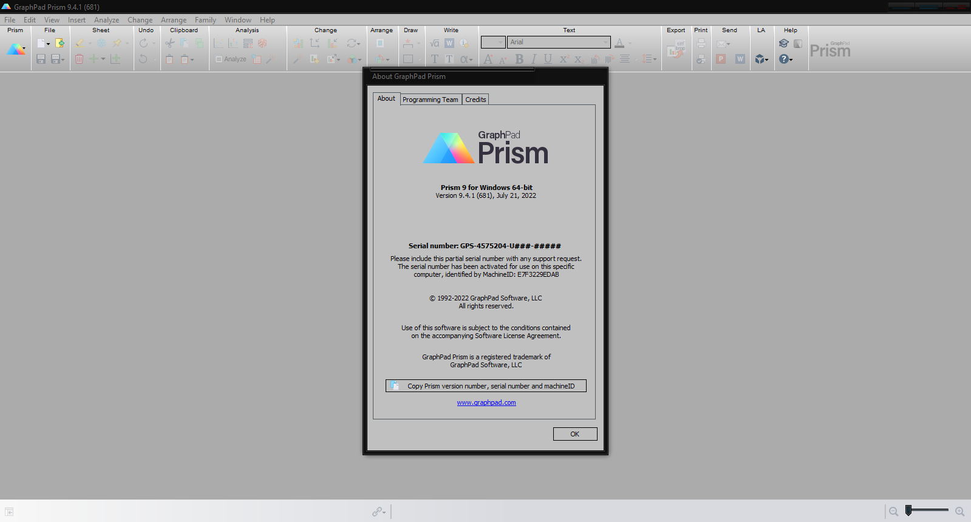The height and width of the screenshot is (522, 971).
Task: Click the Freeze snowflake icon
Action: tap(101, 43)
